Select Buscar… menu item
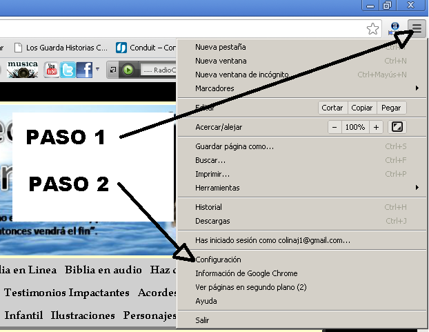 coord(302,160)
